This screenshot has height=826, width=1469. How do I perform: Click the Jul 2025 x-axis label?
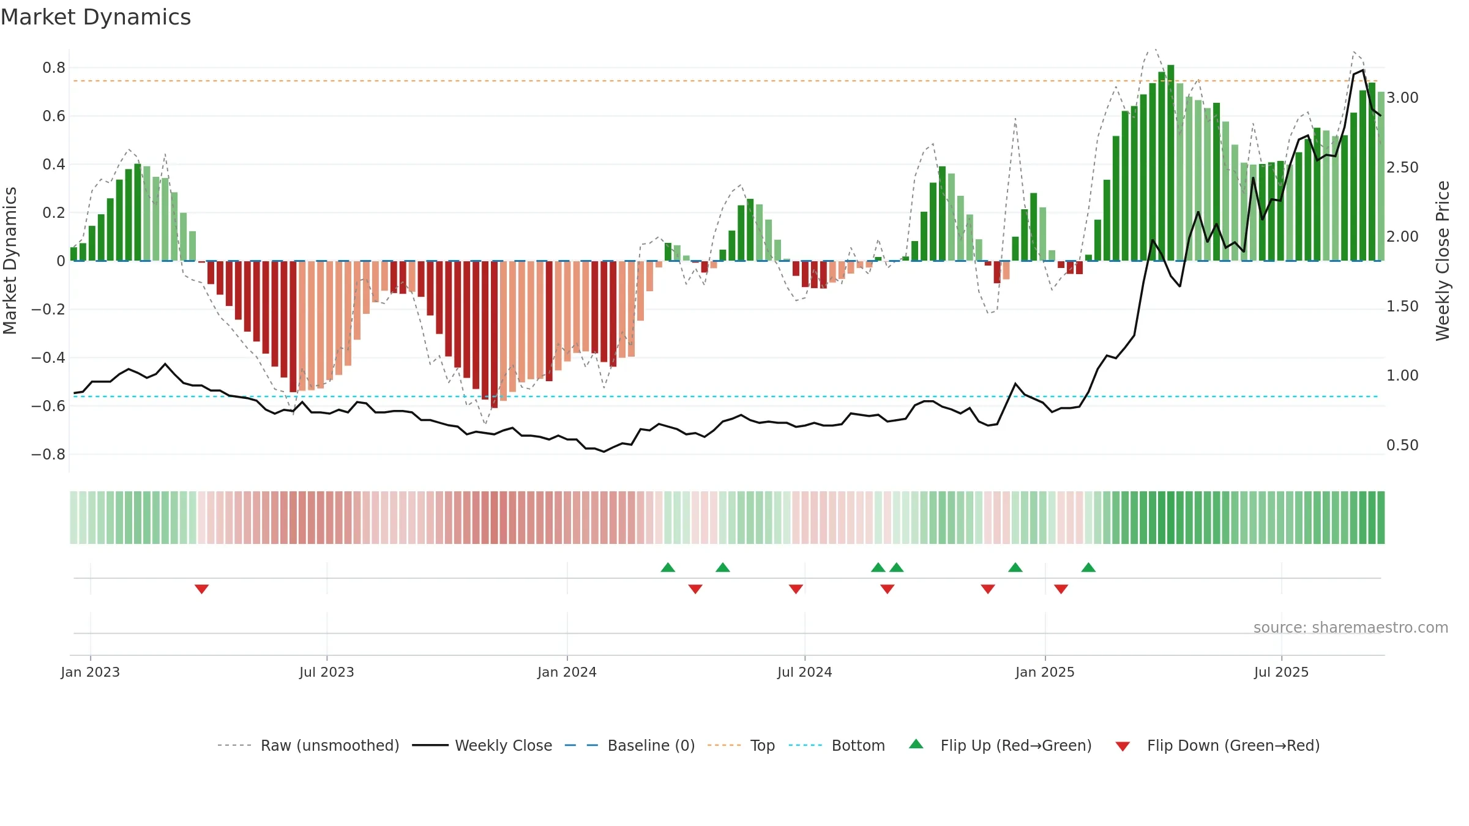pyautogui.click(x=1282, y=672)
